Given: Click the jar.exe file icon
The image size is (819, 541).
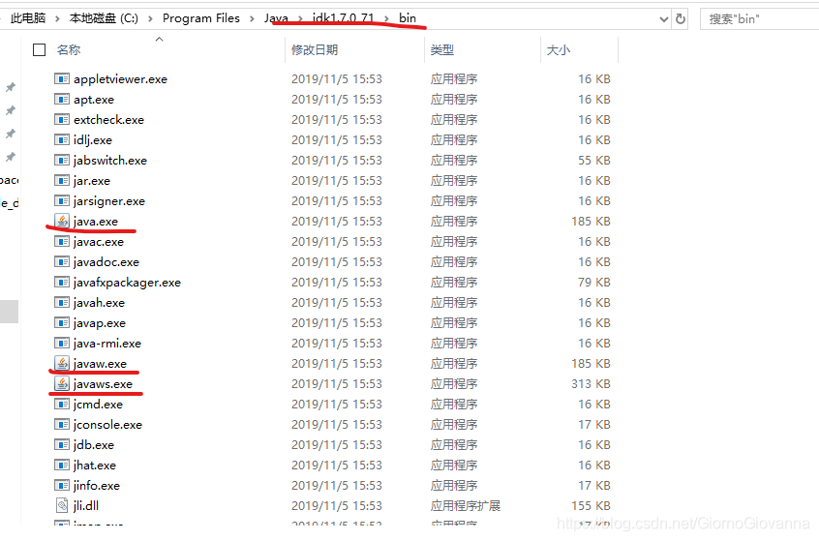Looking at the screenshot, I should coord(62,181).
